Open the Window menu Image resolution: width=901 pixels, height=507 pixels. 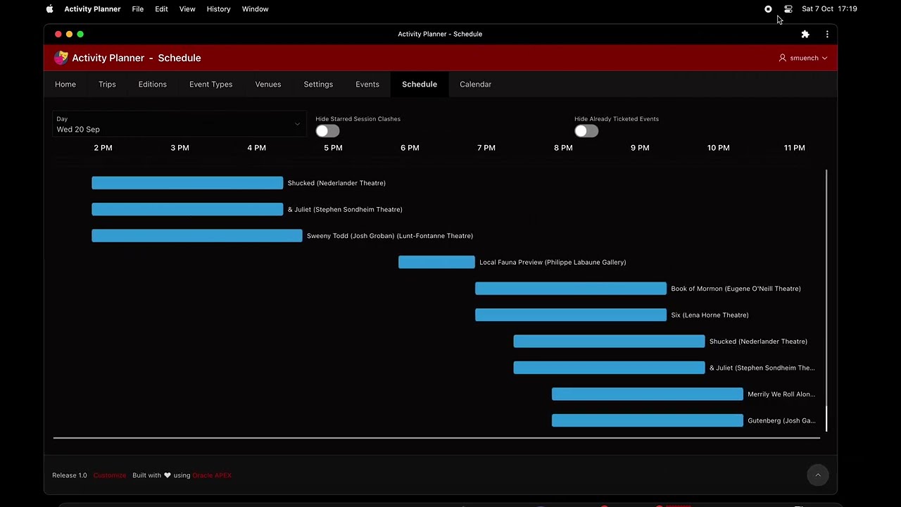click(255, 9)
